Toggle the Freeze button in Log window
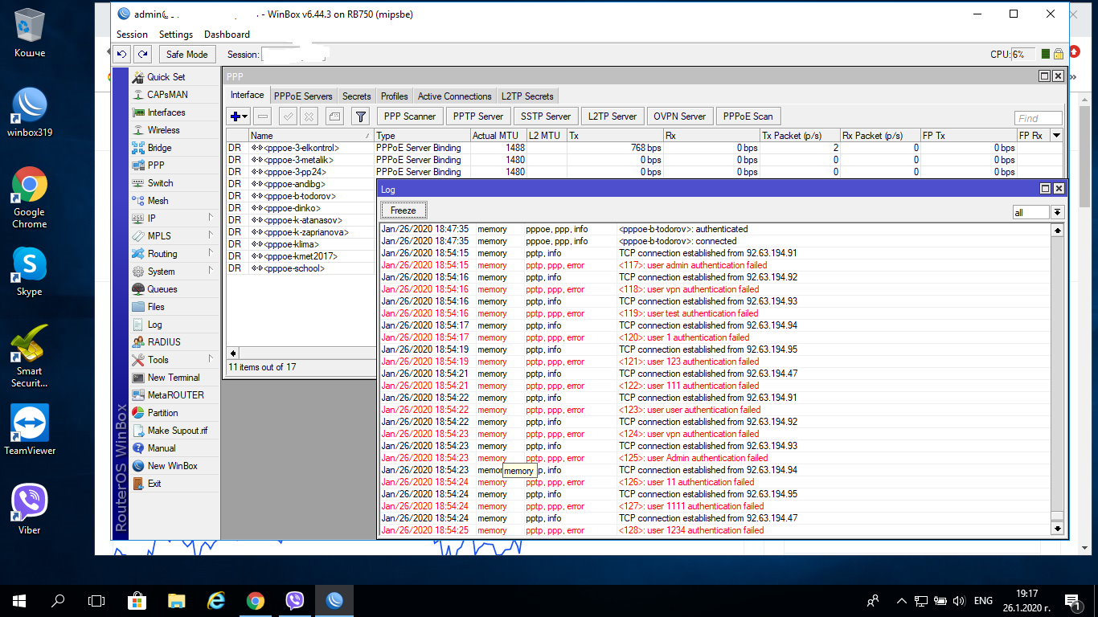Screen dimensions: 1098x617 403,210
